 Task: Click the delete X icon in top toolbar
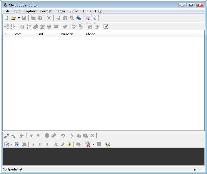coord(49,18)
